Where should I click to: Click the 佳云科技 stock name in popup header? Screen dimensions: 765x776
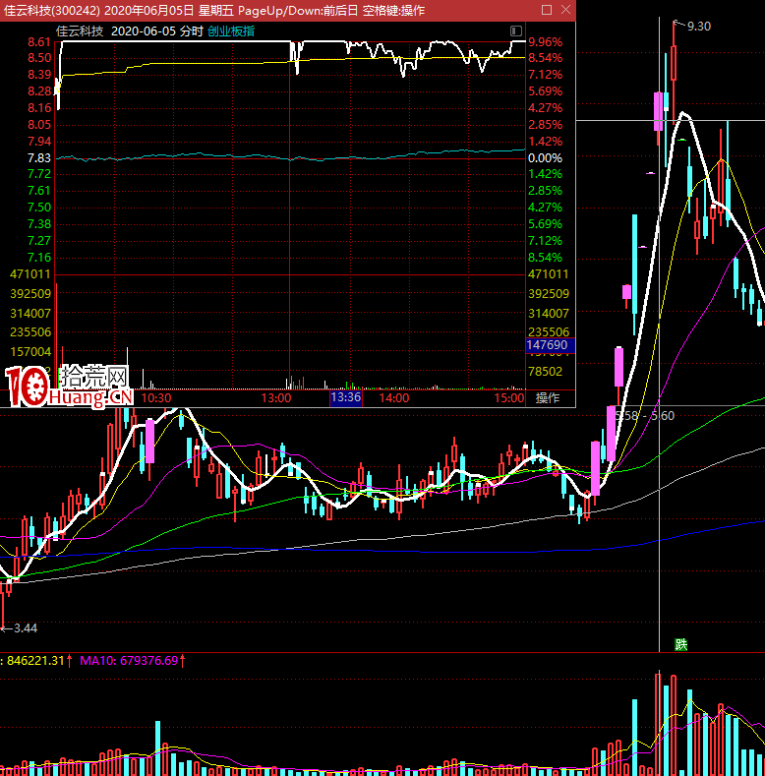tap(80, 30)
